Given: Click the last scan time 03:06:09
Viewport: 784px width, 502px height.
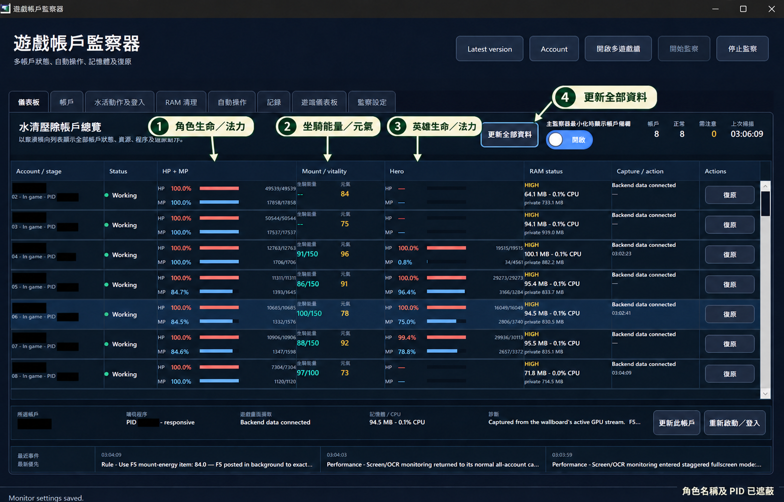Looking at the screenshot, I should pyautogui.click(x=746, y=134).
